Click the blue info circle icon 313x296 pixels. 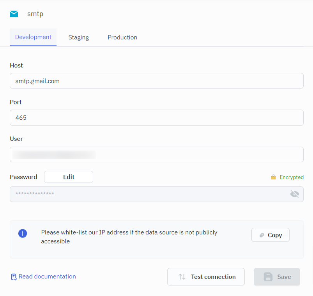pyautogui.click(x=23, y=234)
